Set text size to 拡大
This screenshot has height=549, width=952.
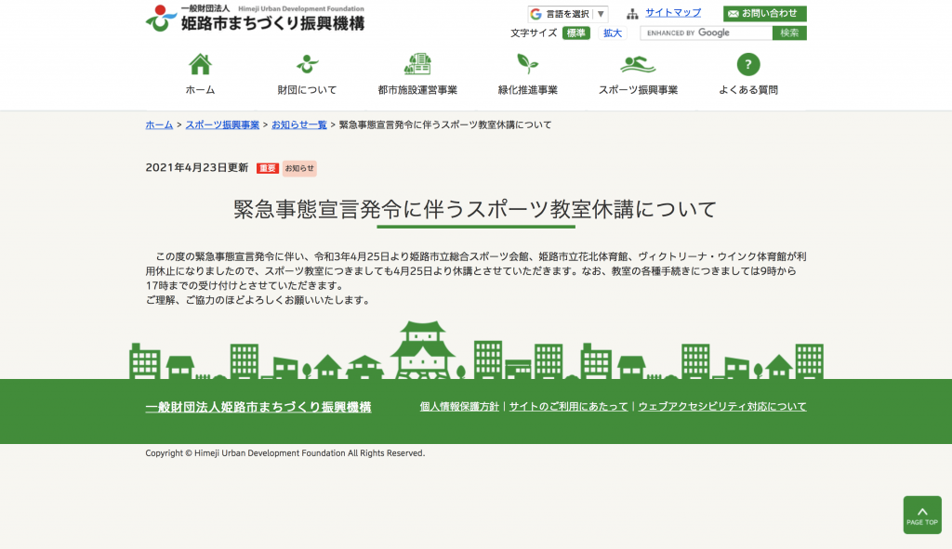click(613, 33)
